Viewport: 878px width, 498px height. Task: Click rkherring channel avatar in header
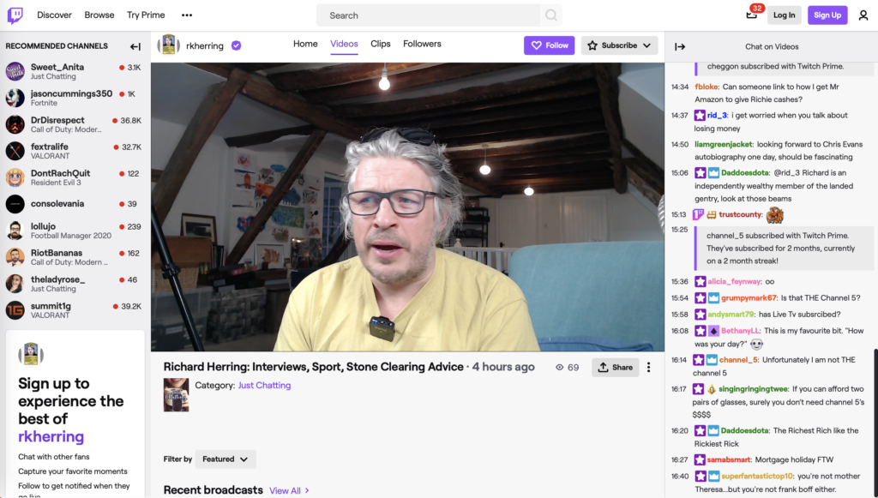click(169, 45)
